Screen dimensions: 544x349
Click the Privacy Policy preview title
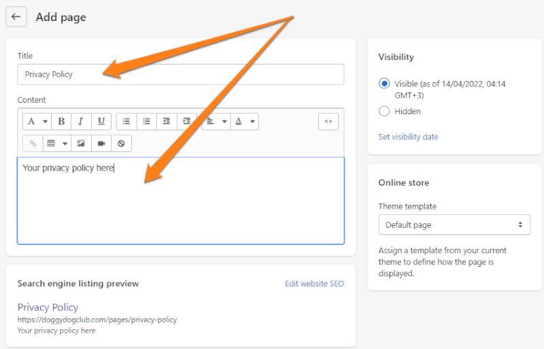click(48, 308)
